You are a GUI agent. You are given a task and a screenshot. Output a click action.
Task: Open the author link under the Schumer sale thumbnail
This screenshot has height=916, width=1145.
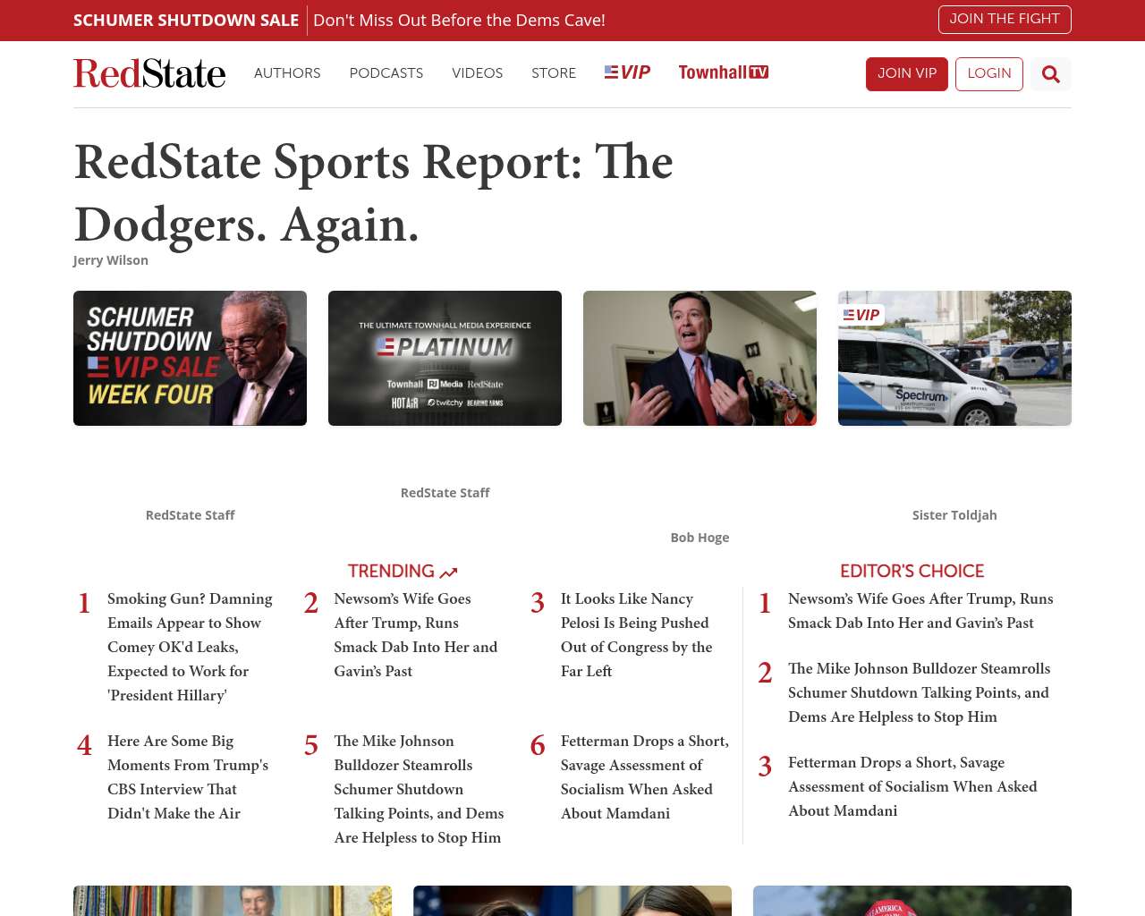pyautogui.click(x=190, y=515)
